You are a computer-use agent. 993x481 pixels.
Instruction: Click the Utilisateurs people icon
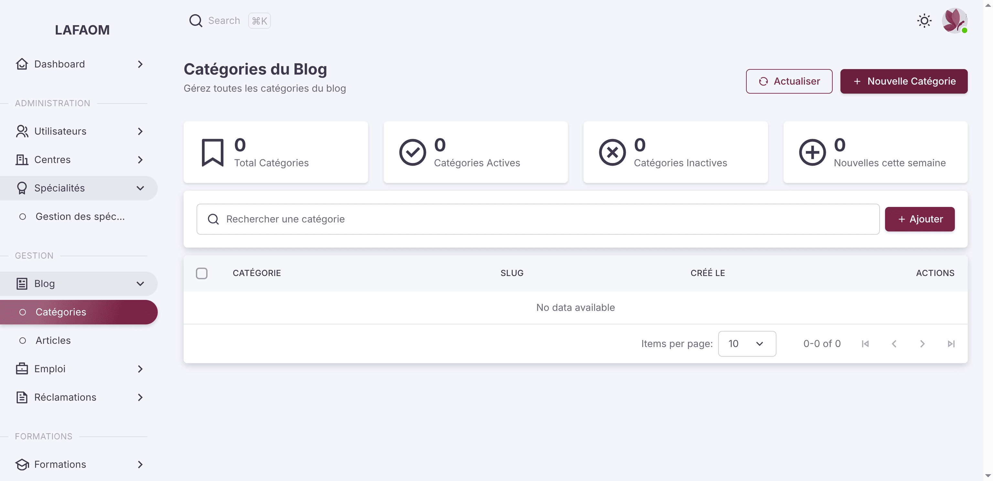click(x=22, y=131)
